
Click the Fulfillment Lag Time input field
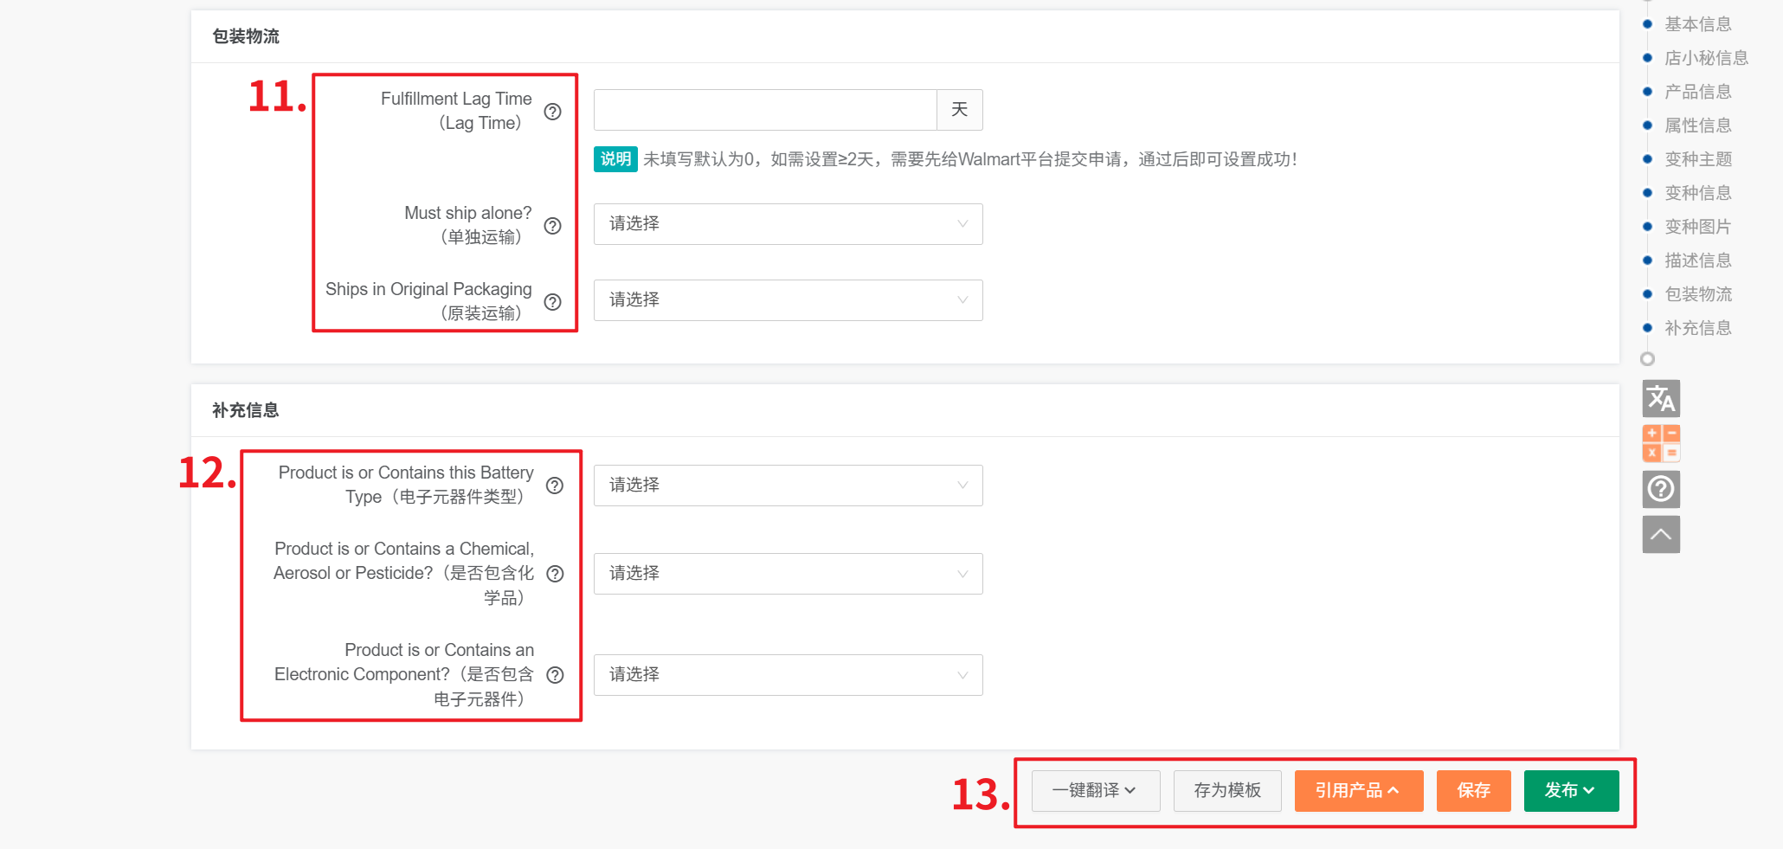click(x=765, y=110)
